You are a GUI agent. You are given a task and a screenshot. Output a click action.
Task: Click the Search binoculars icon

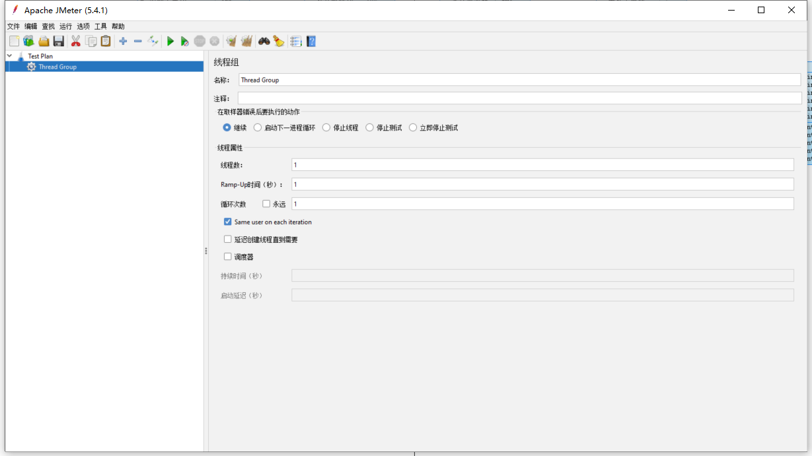point(264,42)
